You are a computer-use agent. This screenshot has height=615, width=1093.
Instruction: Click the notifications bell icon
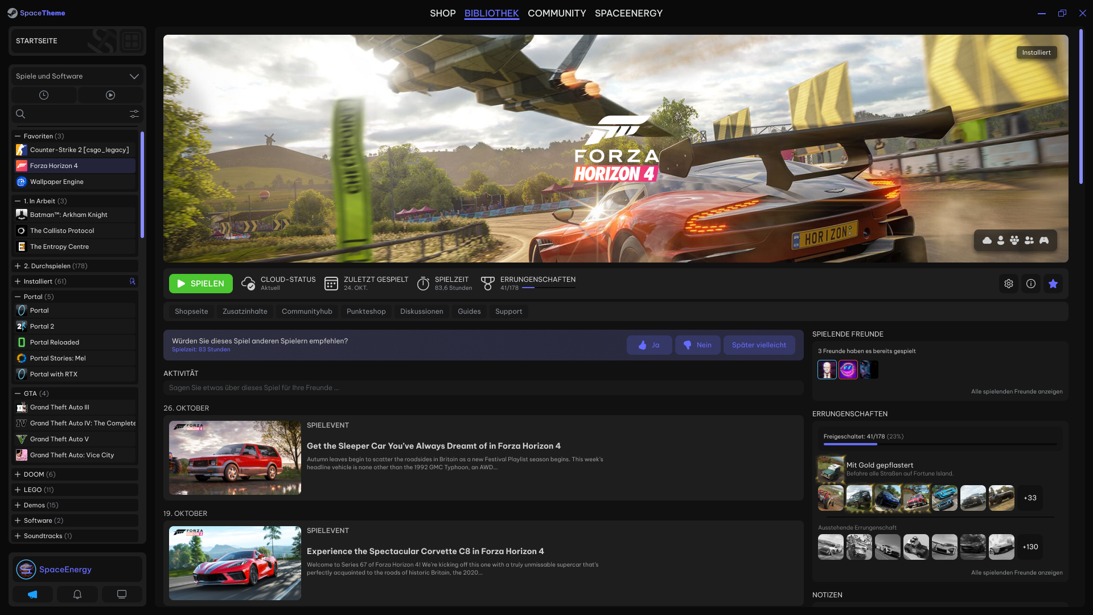[77, 594]
